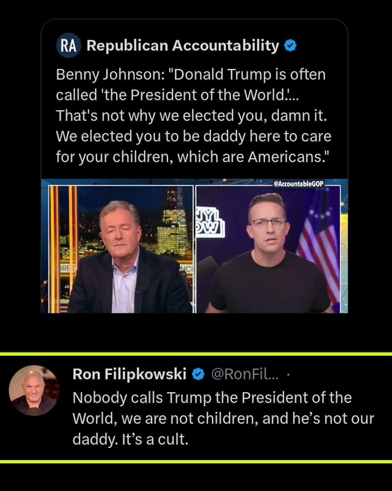392x491 pixels.
Task: Click the separator dot after the @RonFil handle
Action: pyautogui.click(x=288, y=374)
